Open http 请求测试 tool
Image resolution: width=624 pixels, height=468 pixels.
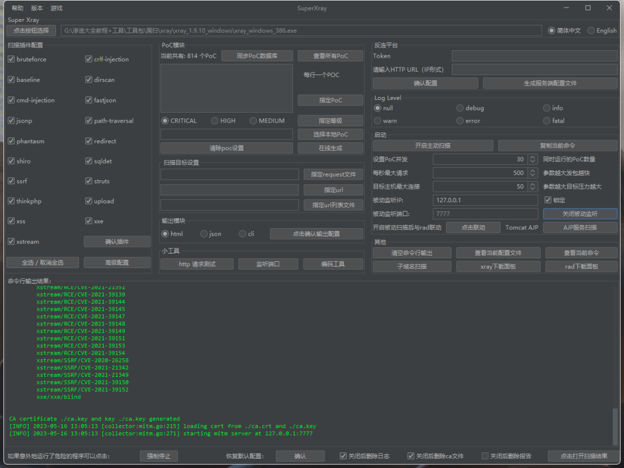(x=197, y=264)
